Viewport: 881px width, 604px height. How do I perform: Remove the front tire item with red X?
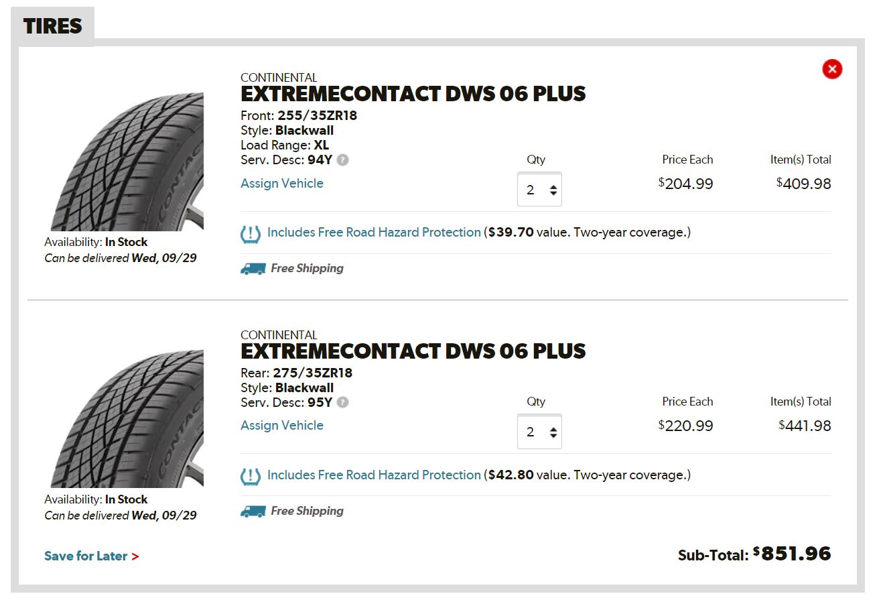(x=832, y=69)
